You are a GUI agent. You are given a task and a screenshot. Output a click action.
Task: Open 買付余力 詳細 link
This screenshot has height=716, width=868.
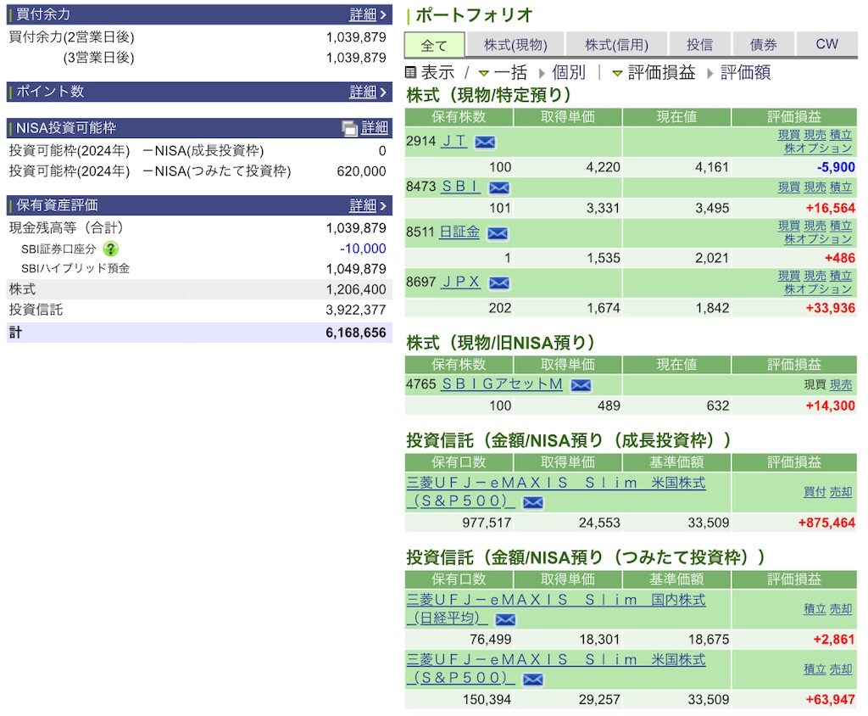tap(363, 14)
